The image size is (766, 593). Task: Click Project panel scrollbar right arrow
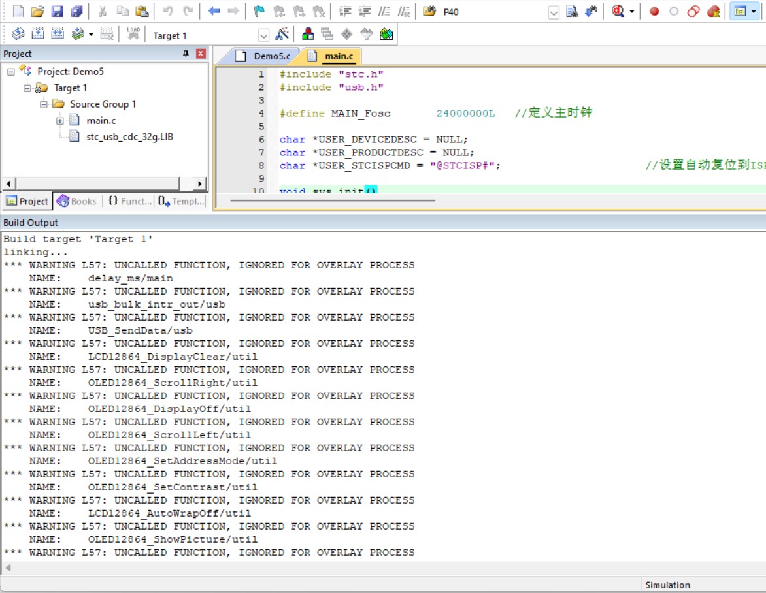click(199, 184)
